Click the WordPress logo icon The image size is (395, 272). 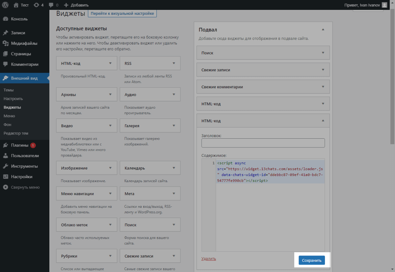tap(5, 5)
